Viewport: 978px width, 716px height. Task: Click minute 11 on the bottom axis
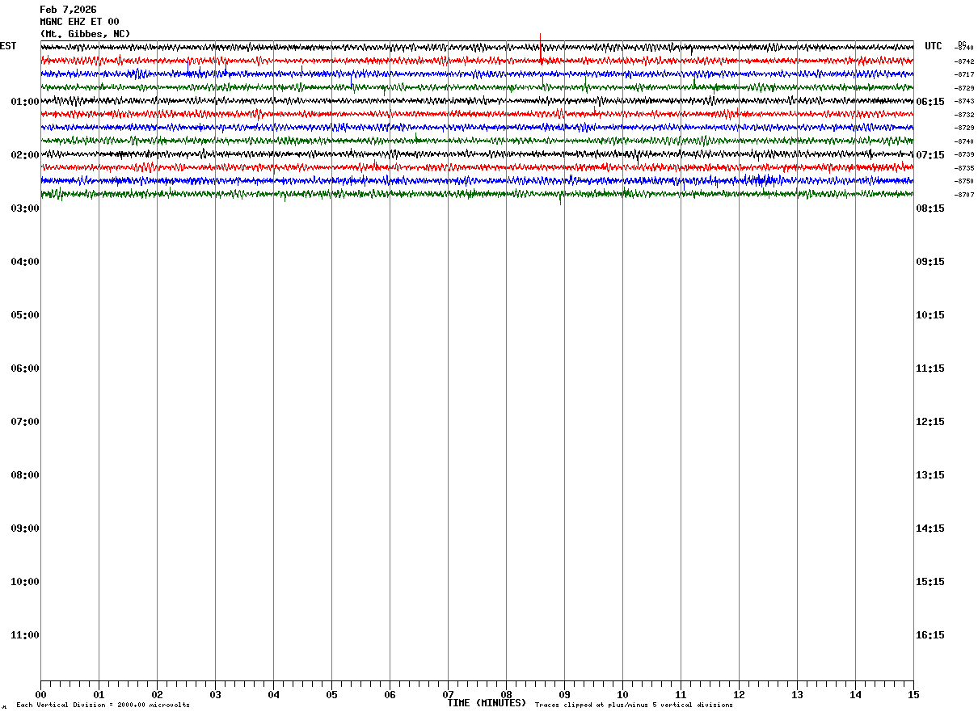[x=681, y=695]
